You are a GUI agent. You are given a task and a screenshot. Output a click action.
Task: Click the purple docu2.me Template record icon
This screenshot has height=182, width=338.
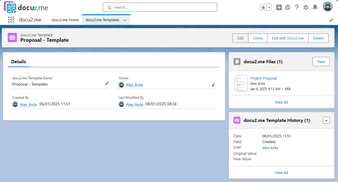coord(12,37)
